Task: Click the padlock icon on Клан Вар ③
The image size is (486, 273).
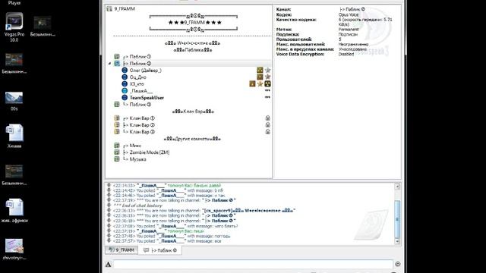Action: (268, 131)
